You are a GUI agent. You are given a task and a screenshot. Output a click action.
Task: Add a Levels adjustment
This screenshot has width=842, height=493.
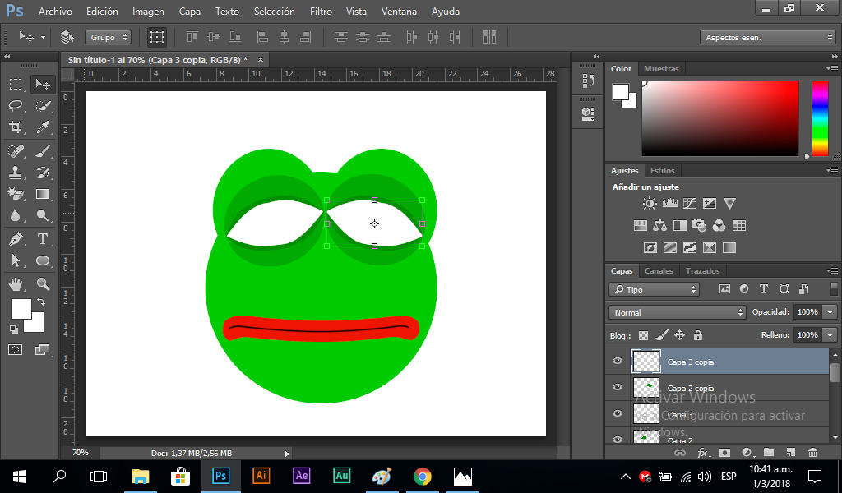point(669,203)
